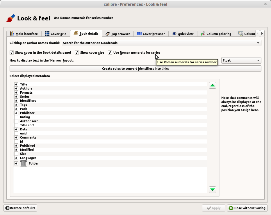Open the Float layout dropdown
The image size is (271, 215).
click(x=241, y=60)
